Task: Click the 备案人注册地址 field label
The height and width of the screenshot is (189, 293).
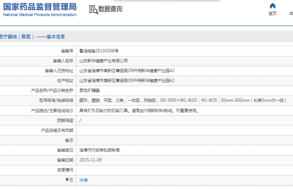Action: point(59,70)
